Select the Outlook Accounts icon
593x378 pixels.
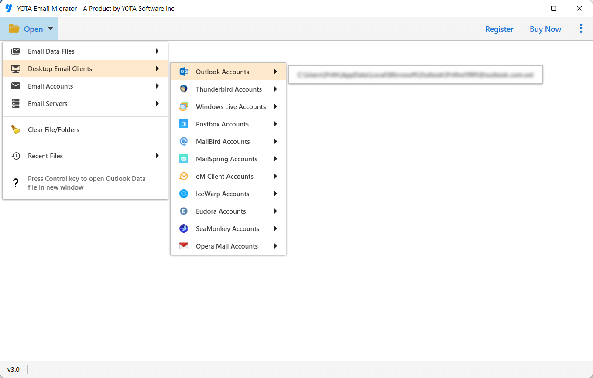(183, 72)
